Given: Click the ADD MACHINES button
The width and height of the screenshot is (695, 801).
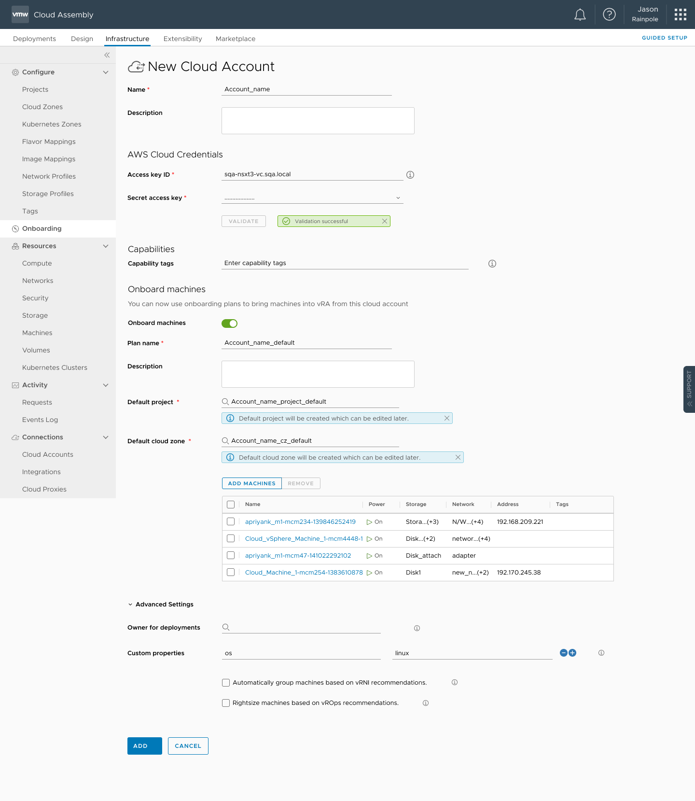Looking at the screenshot, I should pos(252,483).
